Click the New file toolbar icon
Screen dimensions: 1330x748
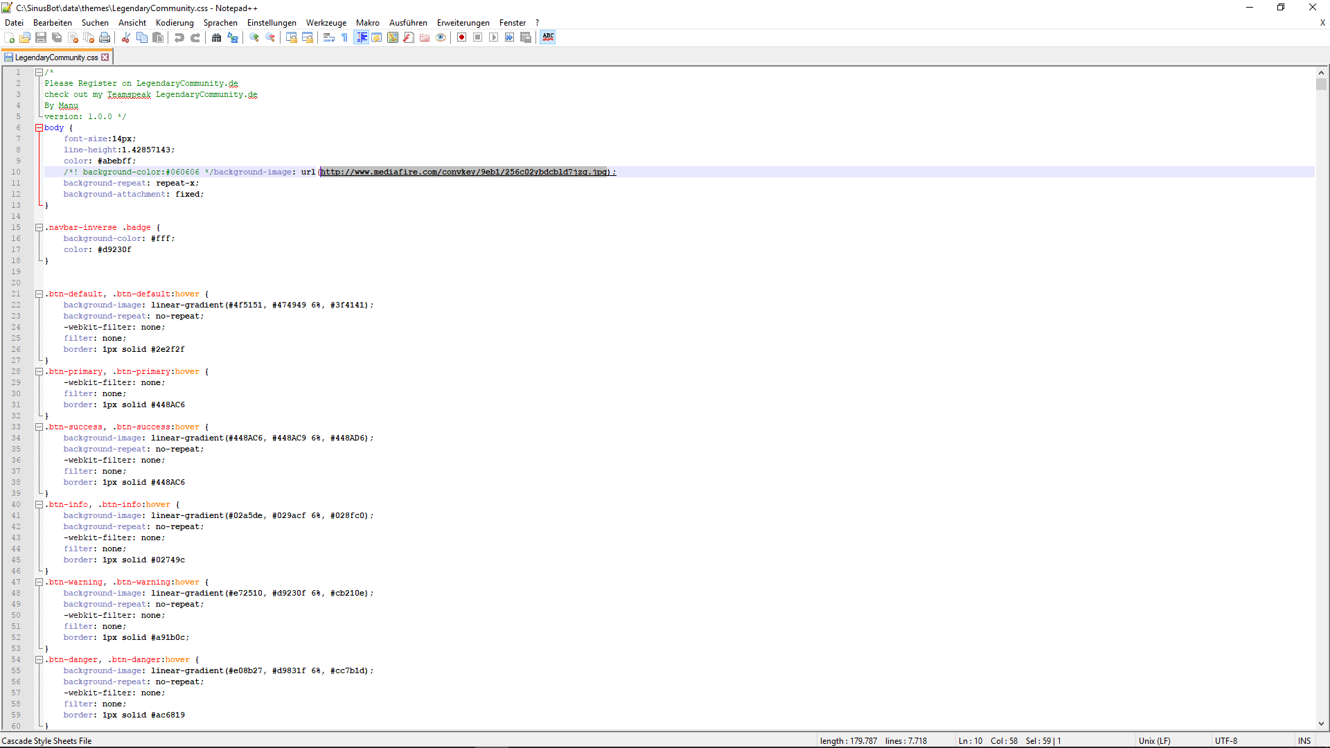pyautogui.click(x=10, y=37)
